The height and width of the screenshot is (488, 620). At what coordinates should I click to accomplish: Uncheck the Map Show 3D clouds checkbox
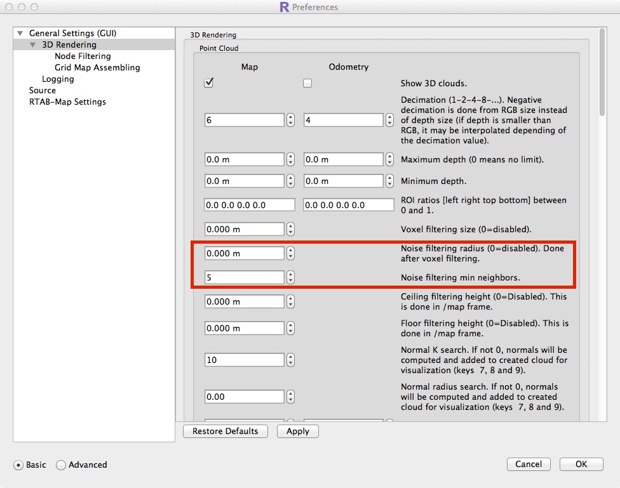pos(208,83)
